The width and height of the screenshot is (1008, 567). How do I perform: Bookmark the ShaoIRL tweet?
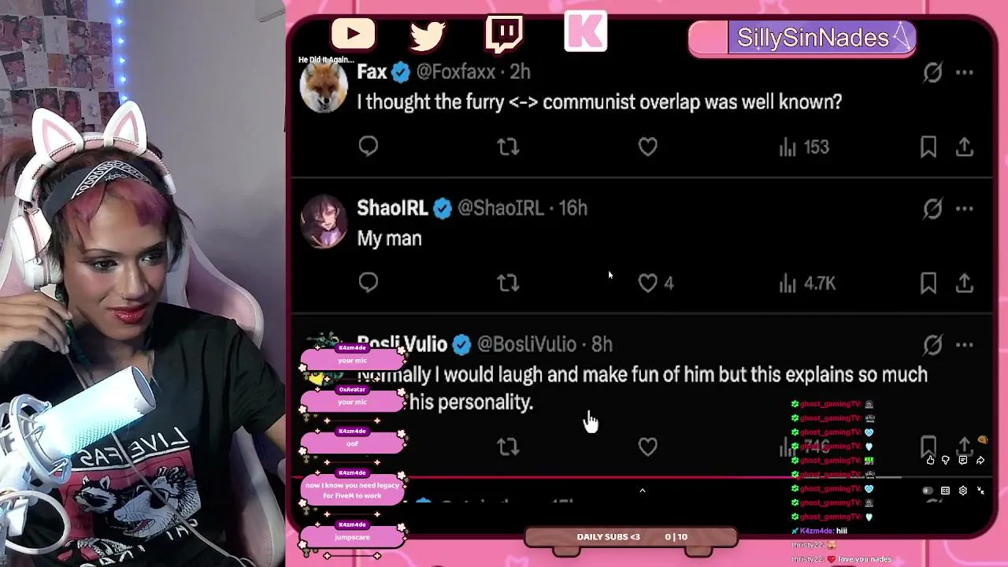click(928, 283)
